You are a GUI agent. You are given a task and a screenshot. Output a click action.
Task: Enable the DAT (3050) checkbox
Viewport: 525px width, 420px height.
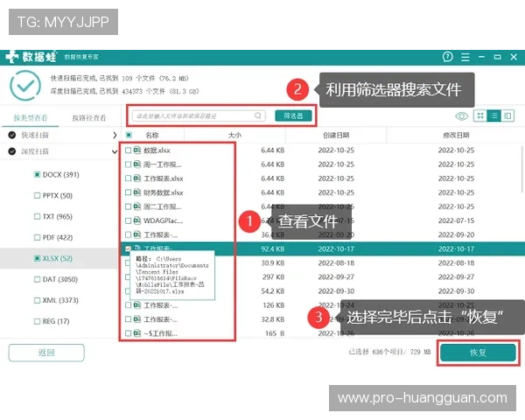(x=37, y=279)
